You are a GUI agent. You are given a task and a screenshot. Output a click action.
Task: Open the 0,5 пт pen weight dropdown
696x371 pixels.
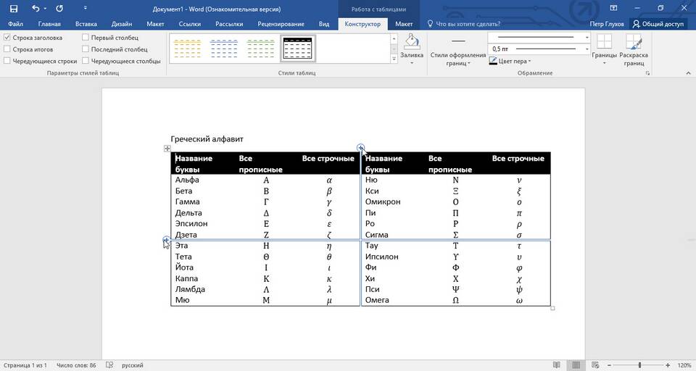[x=587, y=49]
